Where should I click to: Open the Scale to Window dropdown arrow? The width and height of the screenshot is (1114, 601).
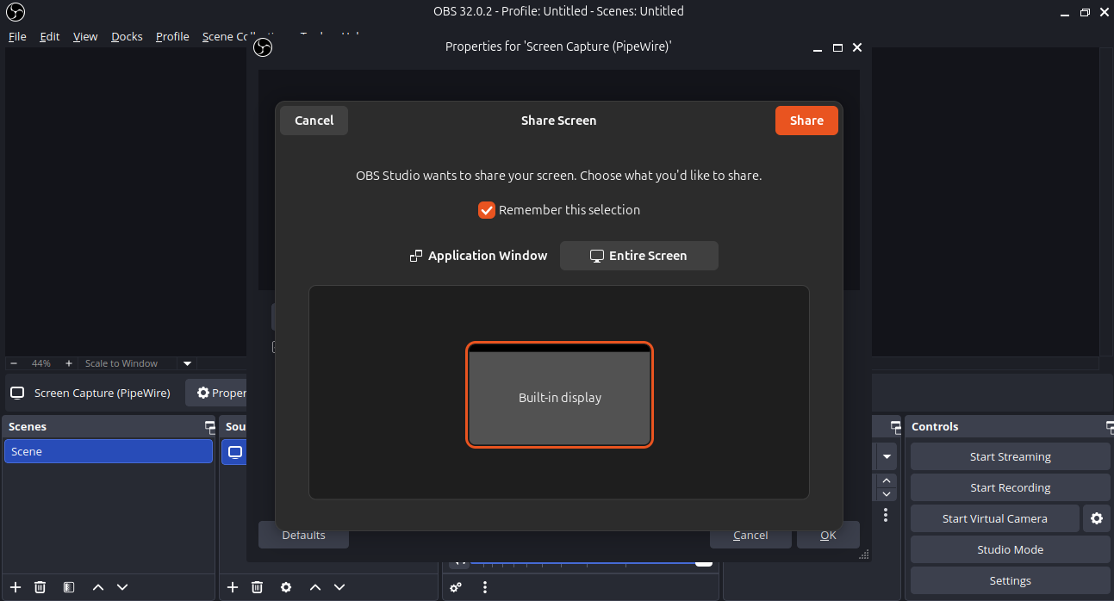(x=188, y=363)
